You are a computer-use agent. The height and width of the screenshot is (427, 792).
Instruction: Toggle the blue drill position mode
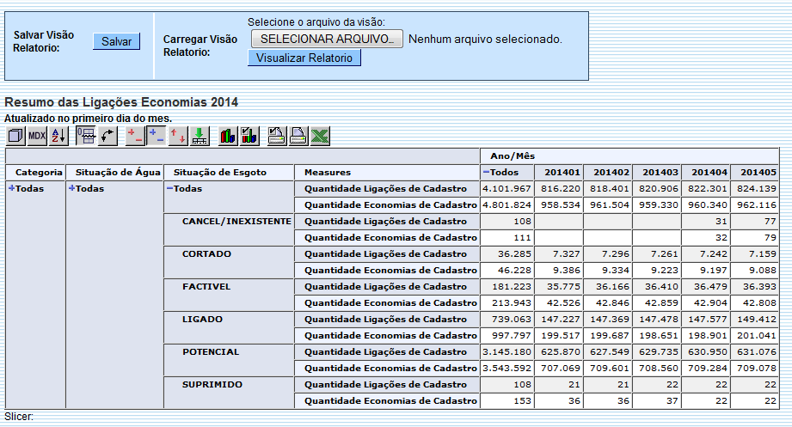[x=157, y=136]
